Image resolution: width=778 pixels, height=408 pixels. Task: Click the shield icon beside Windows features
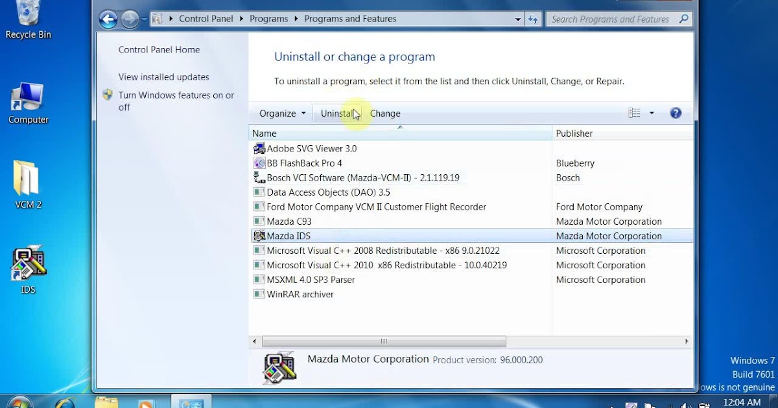(108, 95)
